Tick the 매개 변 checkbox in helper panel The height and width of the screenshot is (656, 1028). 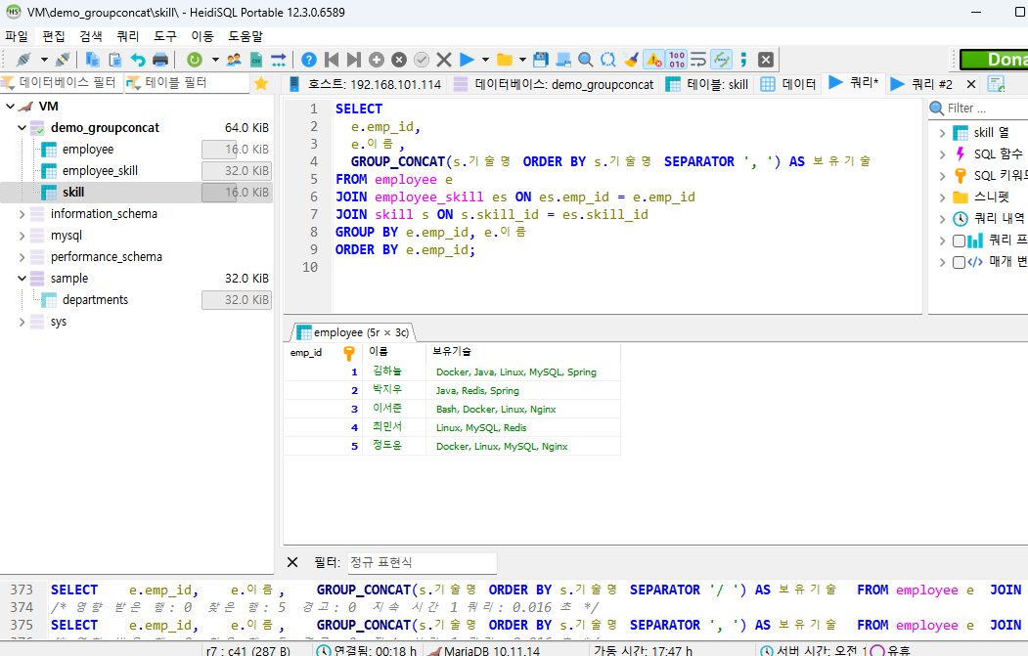point(959,262)
